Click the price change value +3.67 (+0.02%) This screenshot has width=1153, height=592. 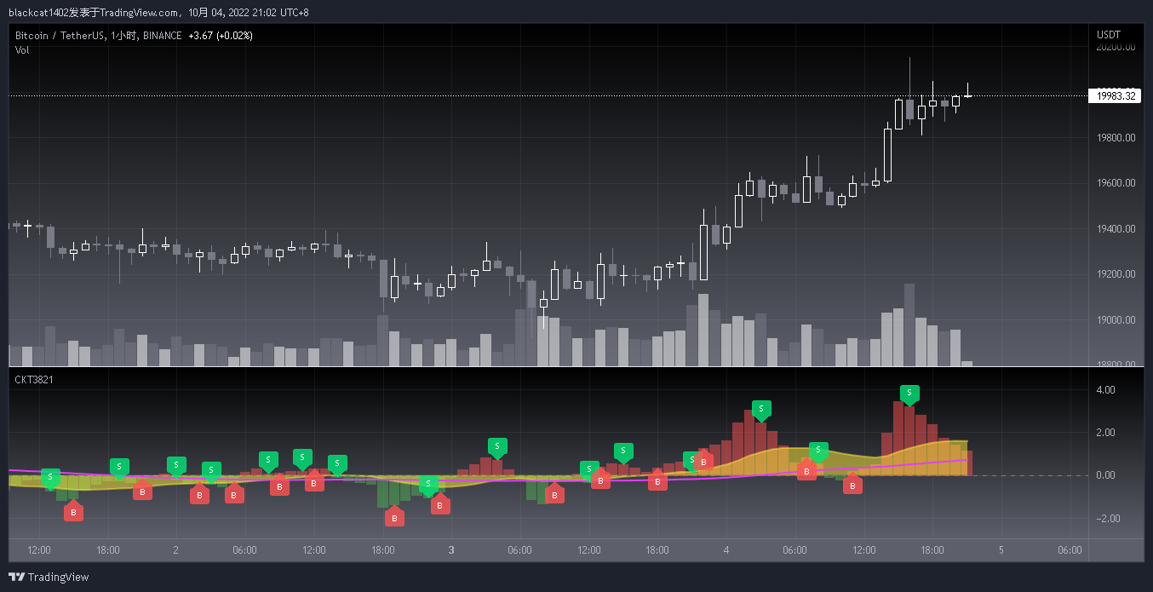221,36
